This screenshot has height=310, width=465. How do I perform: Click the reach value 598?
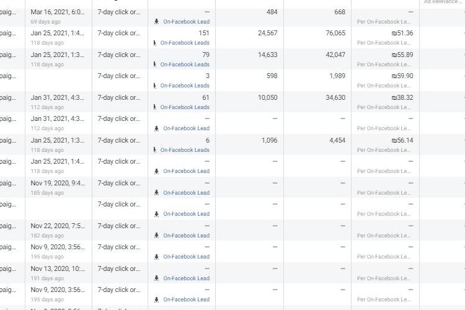pos(272,76)
